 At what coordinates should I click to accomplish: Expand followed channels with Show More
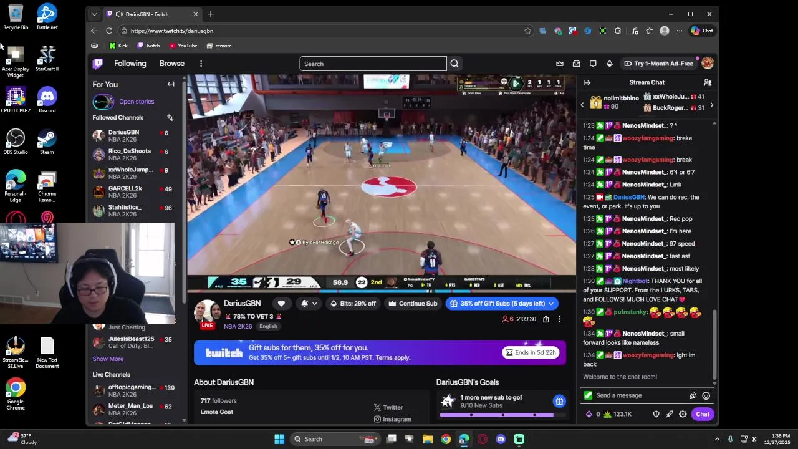[x=108, y=359]
